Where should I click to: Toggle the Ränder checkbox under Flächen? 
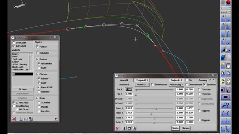39,79
